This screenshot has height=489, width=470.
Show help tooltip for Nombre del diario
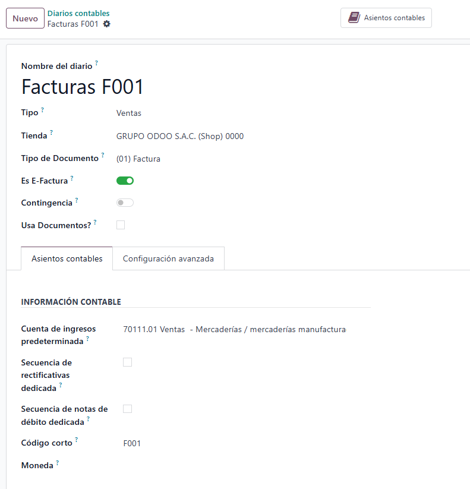(x=96, y=63)
